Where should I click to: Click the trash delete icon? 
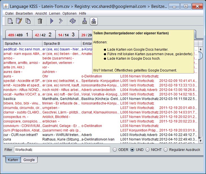pos(40,21)
